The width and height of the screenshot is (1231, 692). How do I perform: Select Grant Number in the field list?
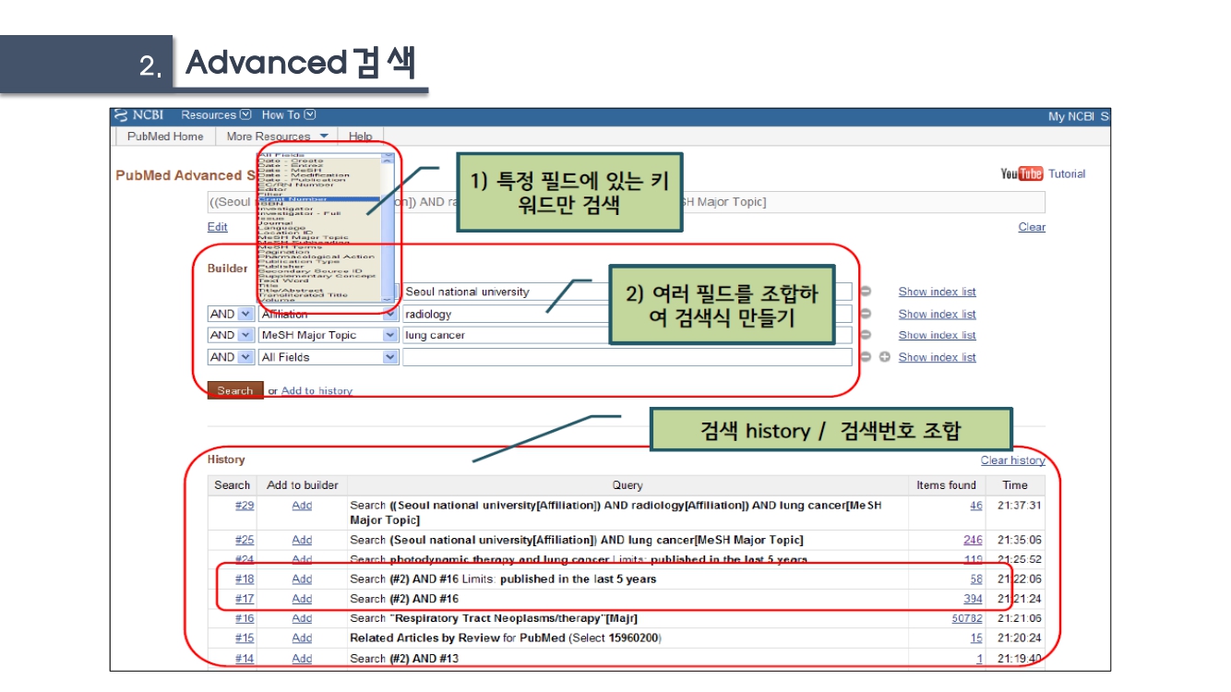point(318,198)
